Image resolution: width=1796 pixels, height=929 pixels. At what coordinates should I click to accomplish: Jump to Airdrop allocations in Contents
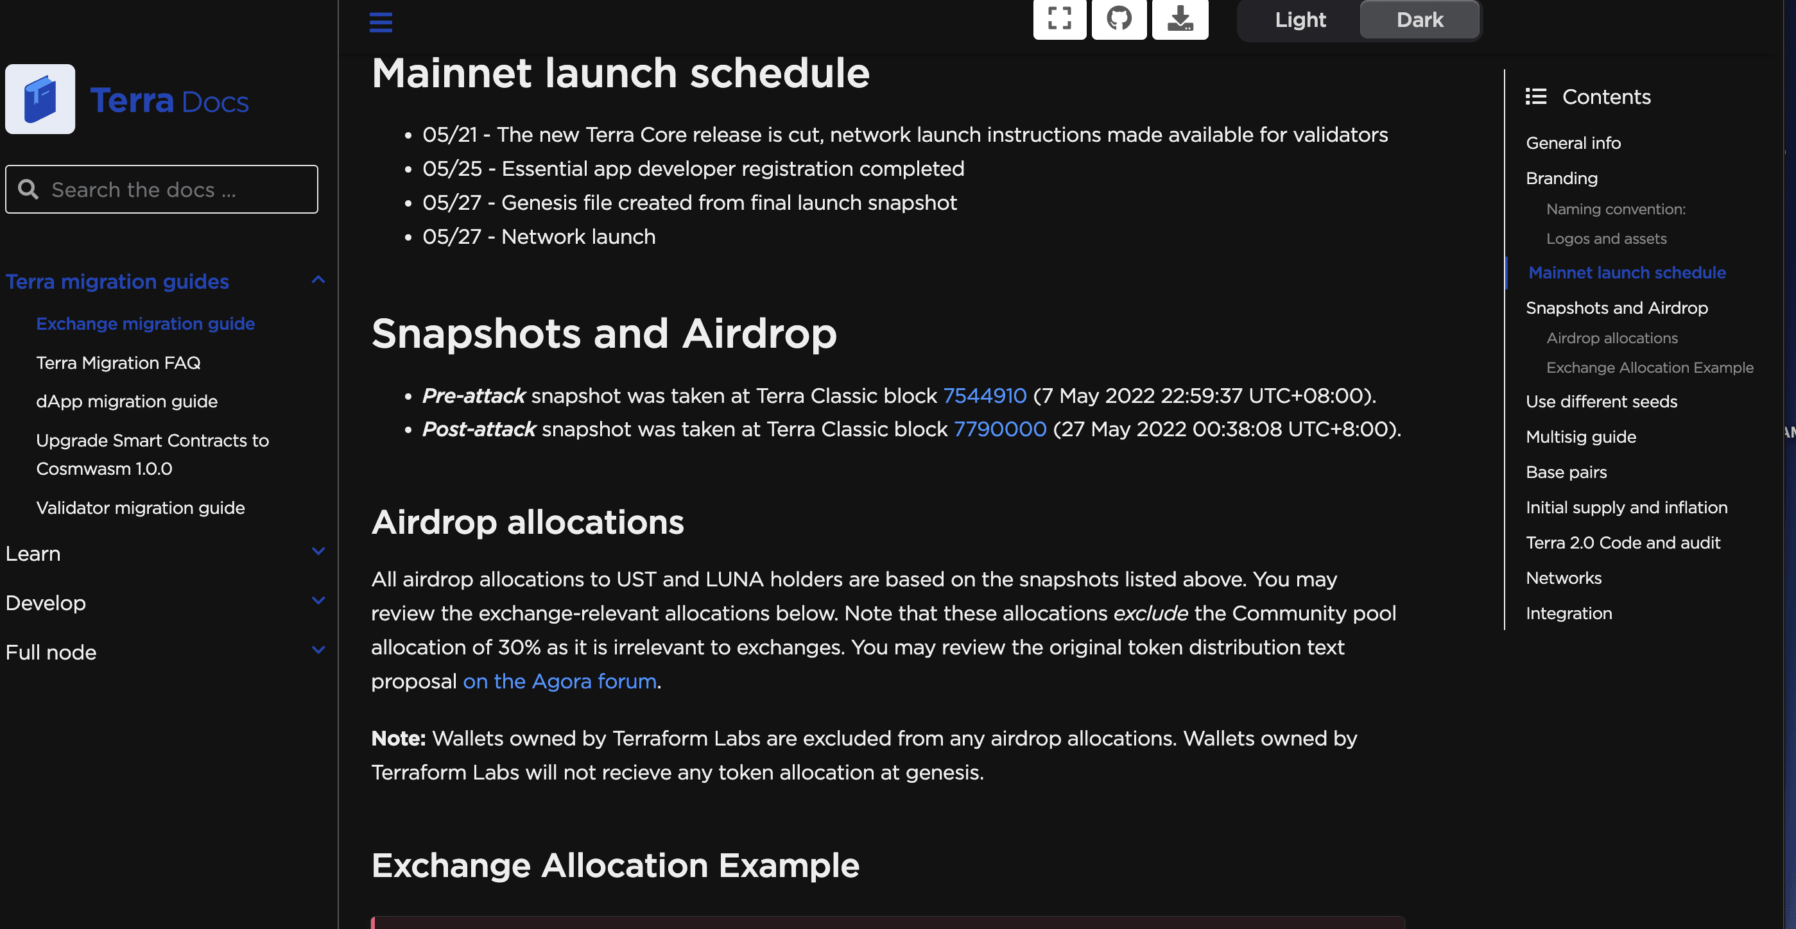point(1611,338)
